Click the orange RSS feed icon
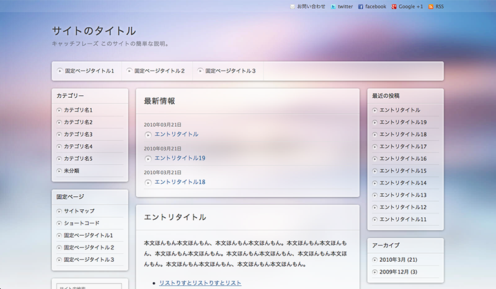The image size is (496, 289). 432,7
